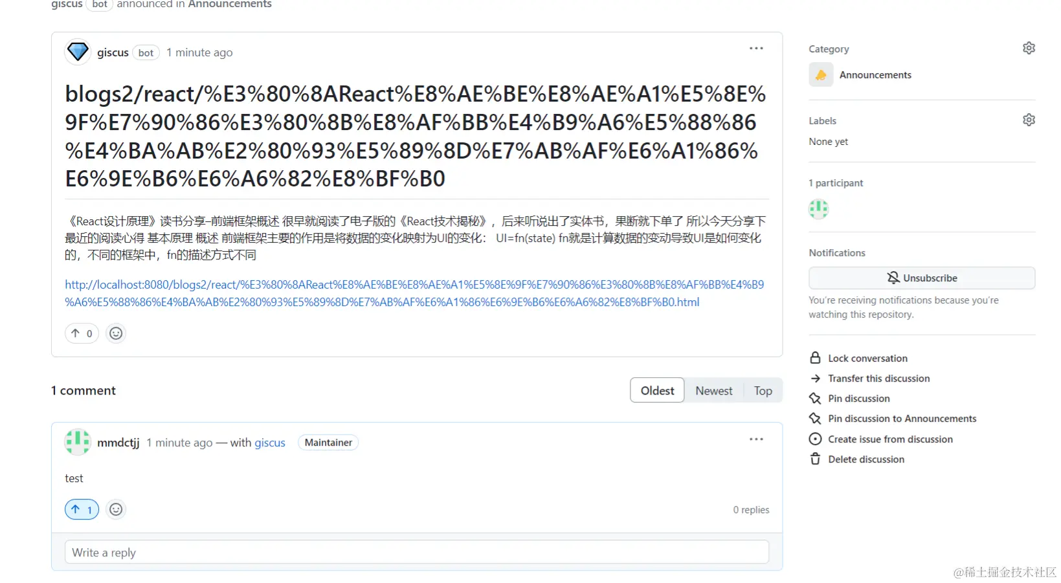Click Pin discussion to Announcements
This screenshot has width=1061, height=583.
902,419
